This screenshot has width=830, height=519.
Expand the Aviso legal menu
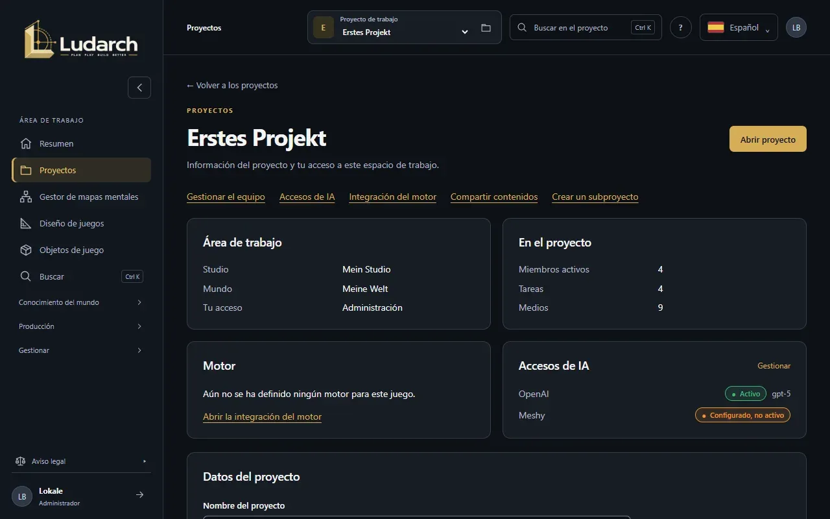click(x=81, y=461)
